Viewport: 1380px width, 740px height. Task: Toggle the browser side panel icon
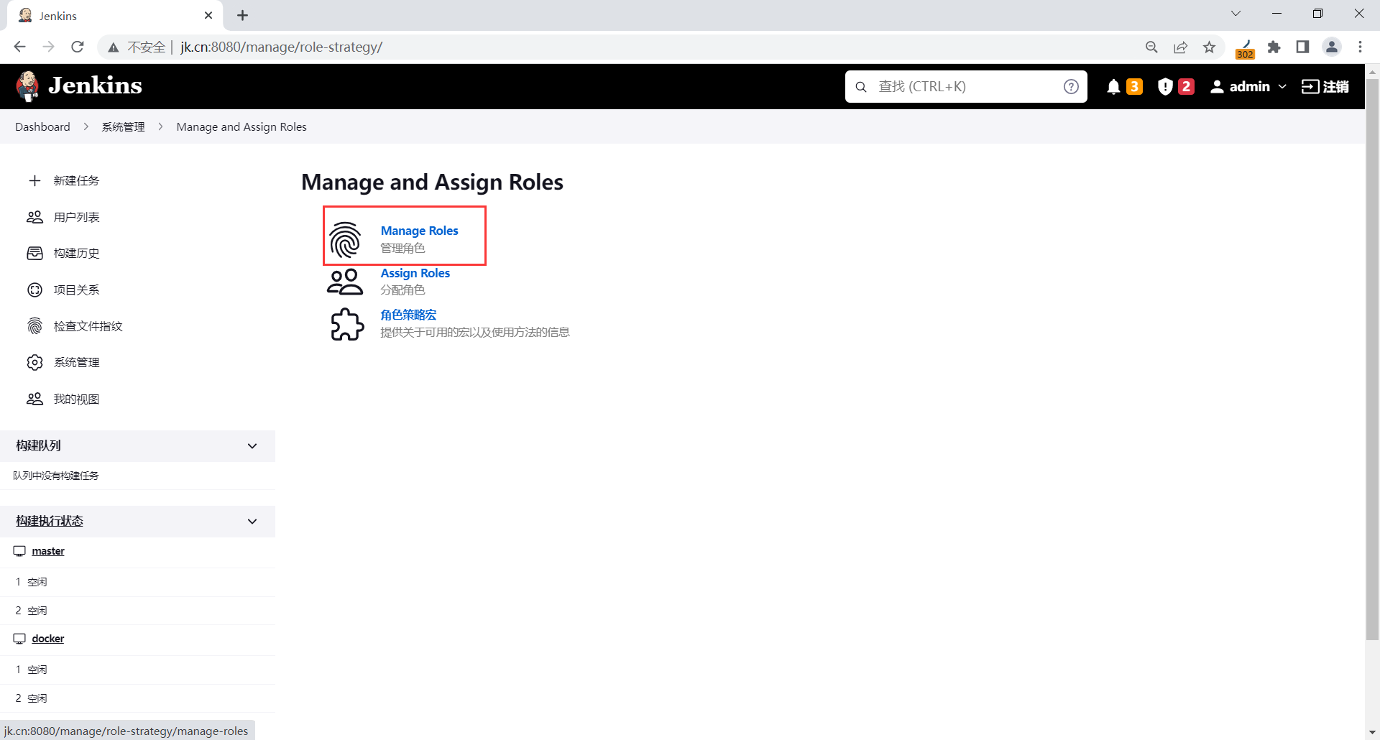(x=1302, y=47)
